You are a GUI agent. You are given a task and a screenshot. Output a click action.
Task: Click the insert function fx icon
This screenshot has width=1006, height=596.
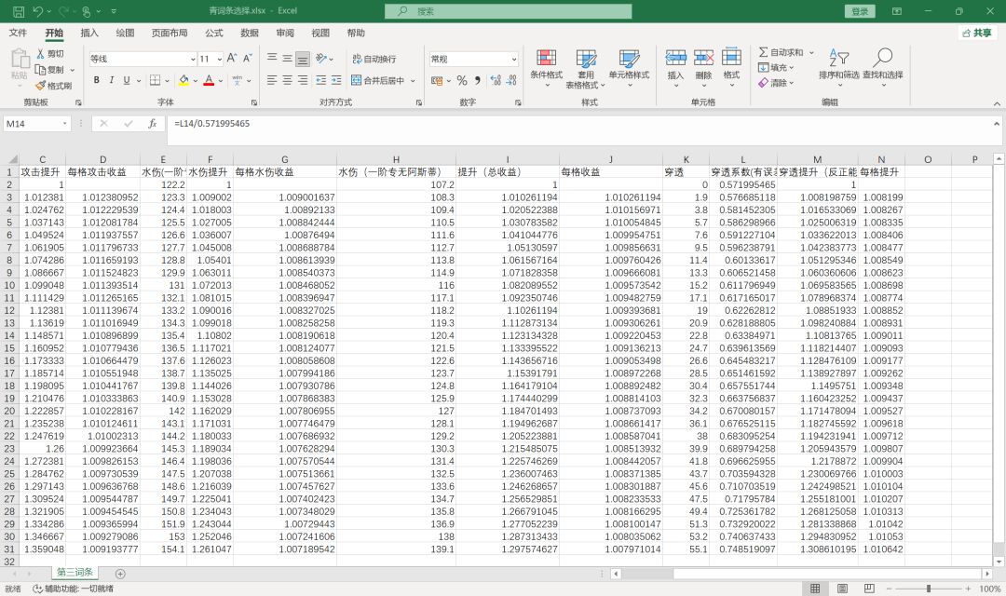152,123
